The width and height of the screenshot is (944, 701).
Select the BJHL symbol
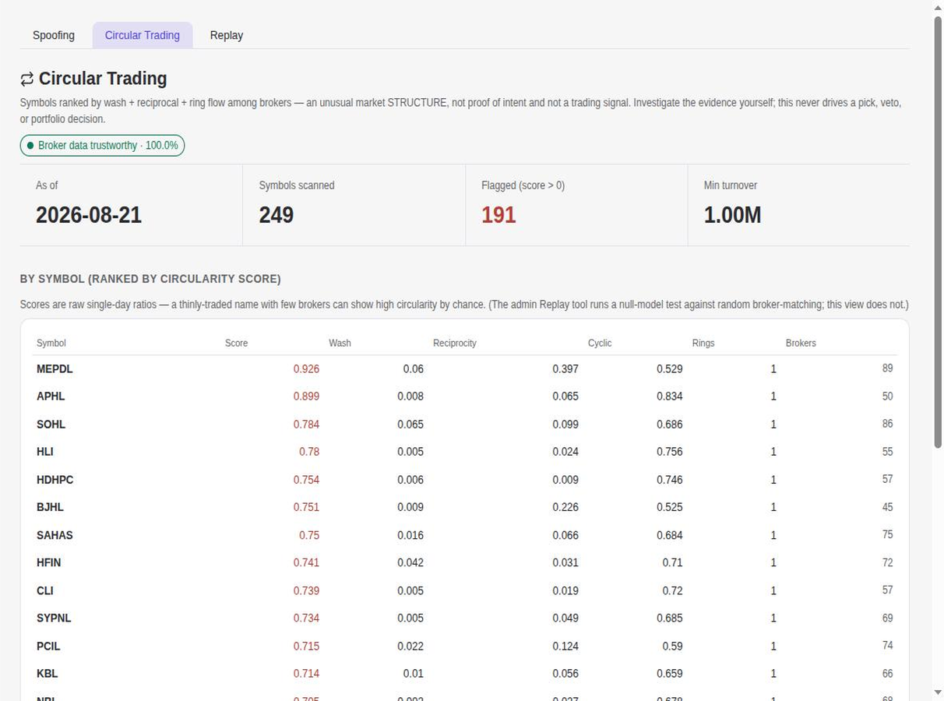point(50,507)
